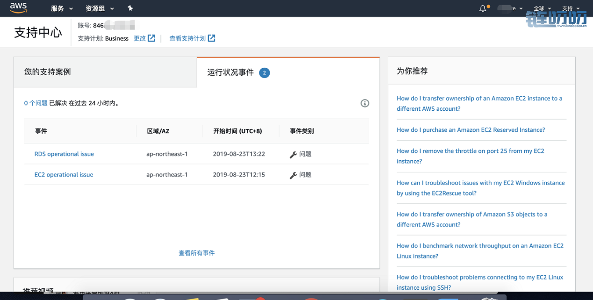593x300 pixels.
Task: Click the 问题 category in EC2 row
Action: click(x=305, y=174)
